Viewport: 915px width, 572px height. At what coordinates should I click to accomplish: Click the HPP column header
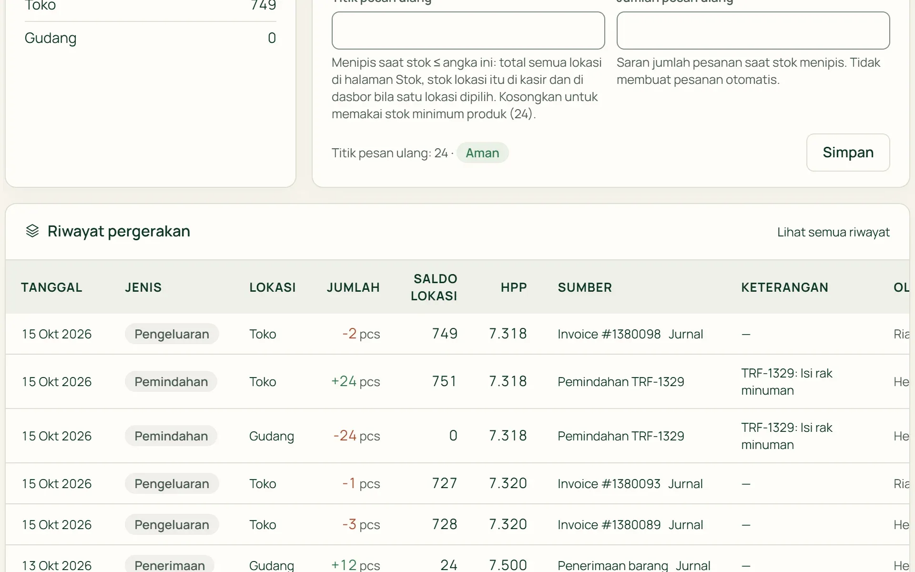pos(514,287)
